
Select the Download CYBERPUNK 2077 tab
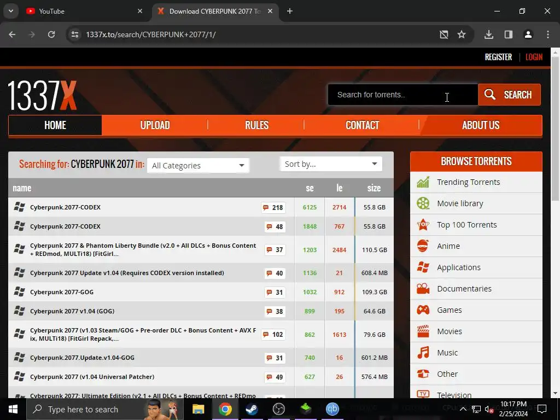click(x=215, y=11)
